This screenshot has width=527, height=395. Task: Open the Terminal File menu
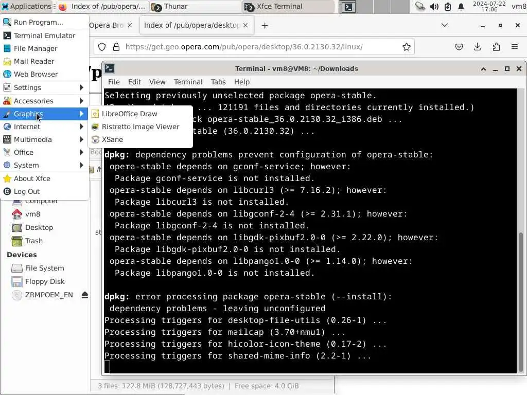[114, 82]
